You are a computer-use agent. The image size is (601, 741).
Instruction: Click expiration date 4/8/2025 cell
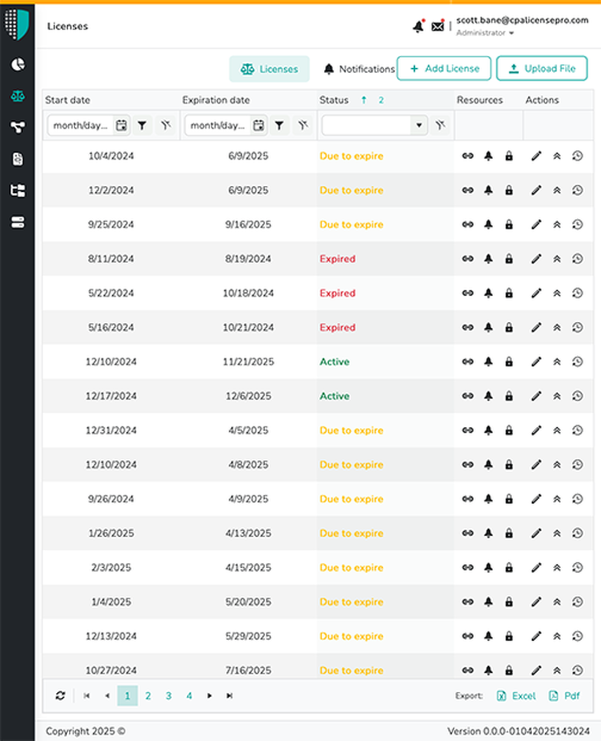click(x=249, y=465)
